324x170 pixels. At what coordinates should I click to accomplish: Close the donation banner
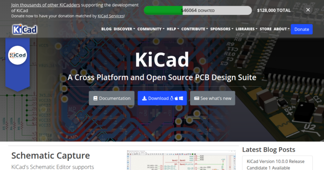(x=308, y=10)
